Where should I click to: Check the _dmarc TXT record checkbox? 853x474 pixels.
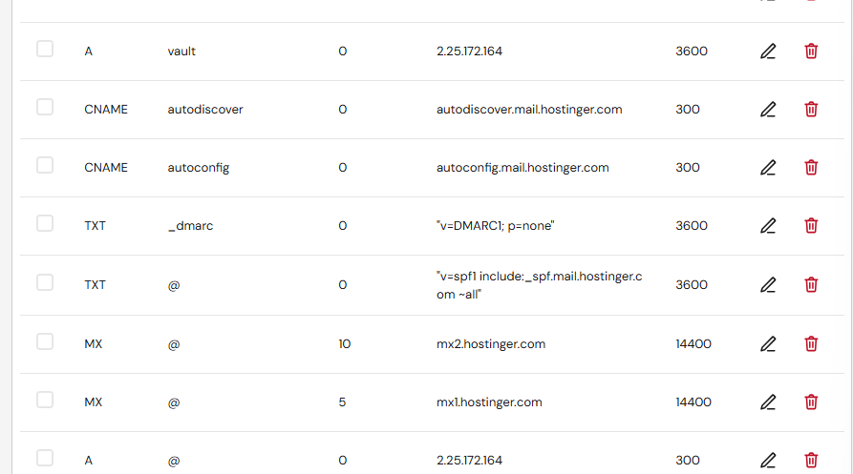click(45, 223)
